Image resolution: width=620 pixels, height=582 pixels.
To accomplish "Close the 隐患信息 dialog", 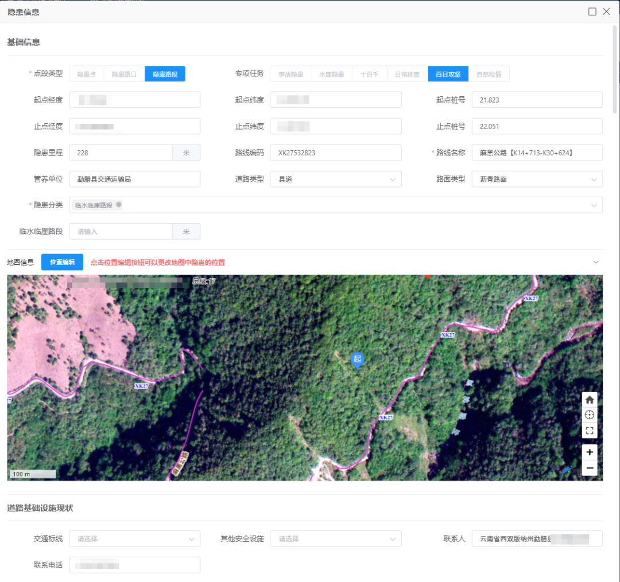I will tap(606, 11).
